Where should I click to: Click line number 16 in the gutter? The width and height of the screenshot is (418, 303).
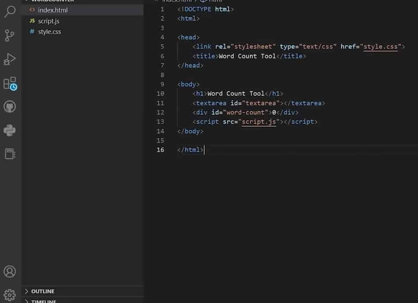160,150
